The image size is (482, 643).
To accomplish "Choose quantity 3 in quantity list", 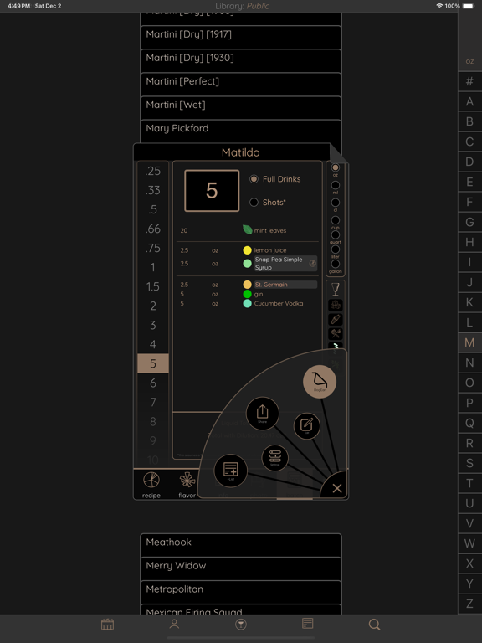I will pyautogui.click(x=153, y=325).
